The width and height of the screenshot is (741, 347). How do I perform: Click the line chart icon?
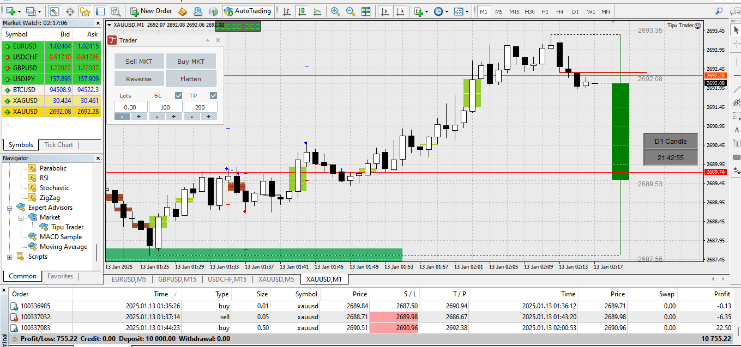318,11
